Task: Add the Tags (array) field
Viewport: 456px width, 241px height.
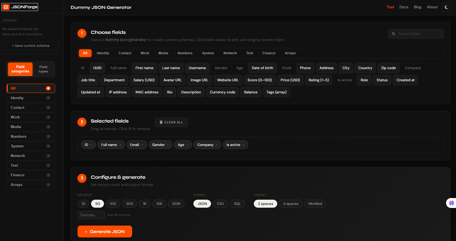Action: tap(276, 92)
